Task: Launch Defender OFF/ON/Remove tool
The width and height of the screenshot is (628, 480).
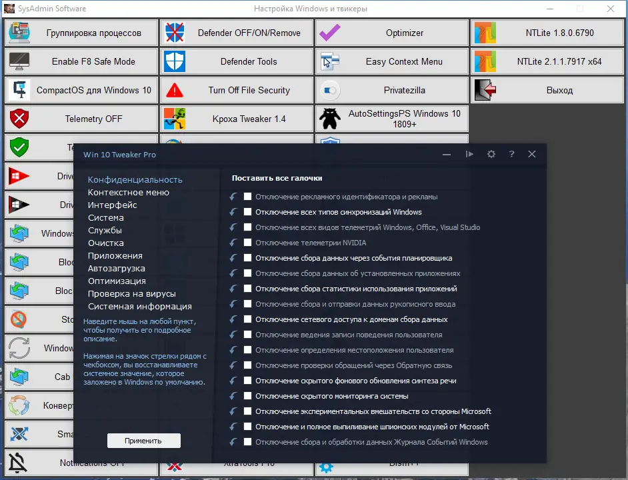Action: point(237,33)
